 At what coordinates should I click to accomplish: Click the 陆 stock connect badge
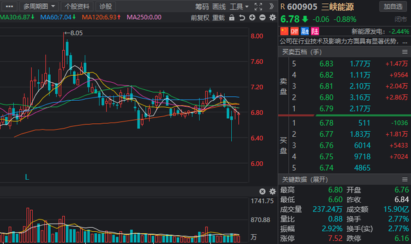point(315,31)
